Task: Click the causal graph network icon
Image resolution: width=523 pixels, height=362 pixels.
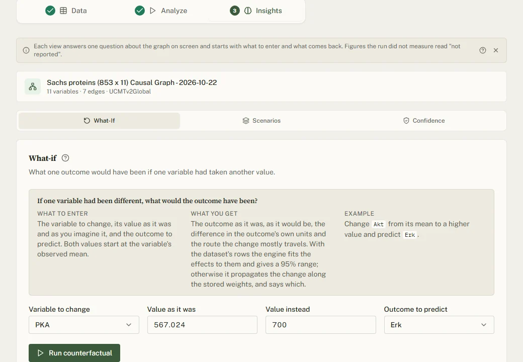Action: pos(33,86)
